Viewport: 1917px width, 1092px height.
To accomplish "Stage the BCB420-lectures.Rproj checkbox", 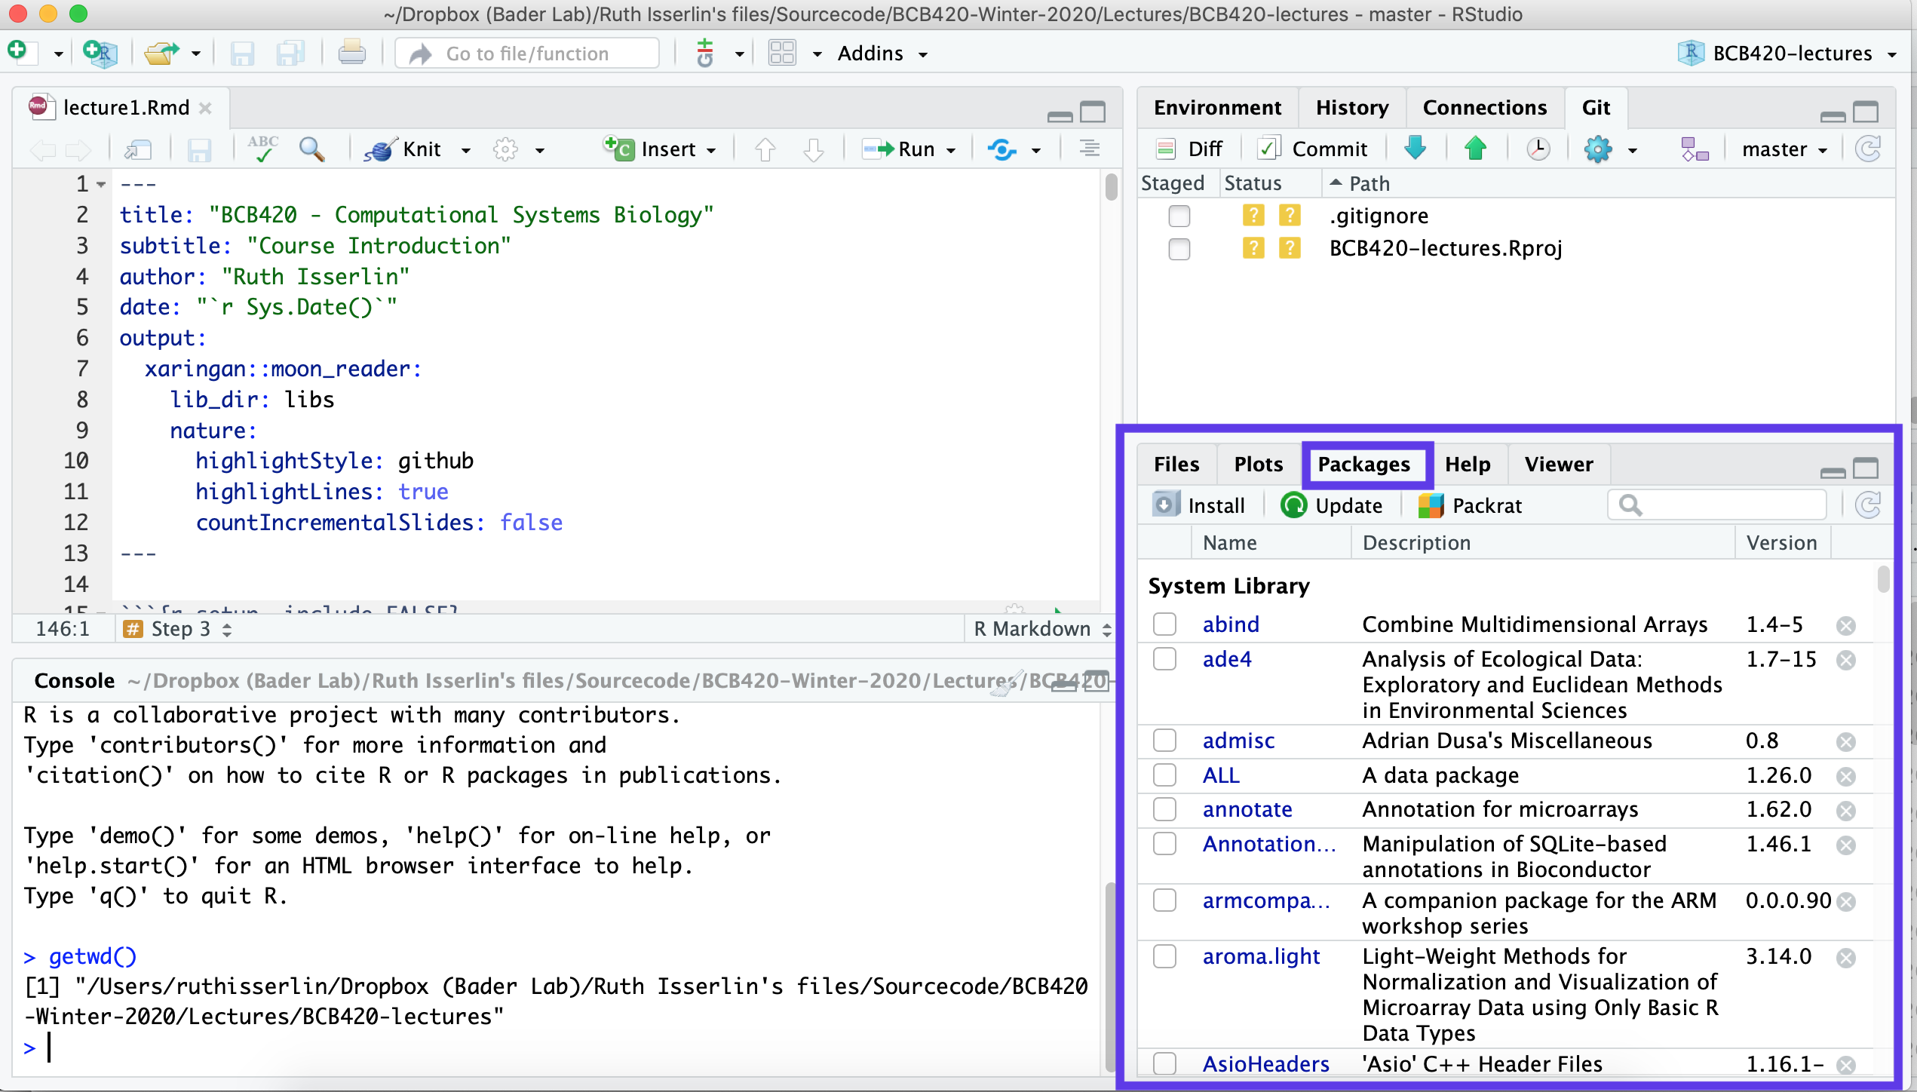I will 1179,248.
